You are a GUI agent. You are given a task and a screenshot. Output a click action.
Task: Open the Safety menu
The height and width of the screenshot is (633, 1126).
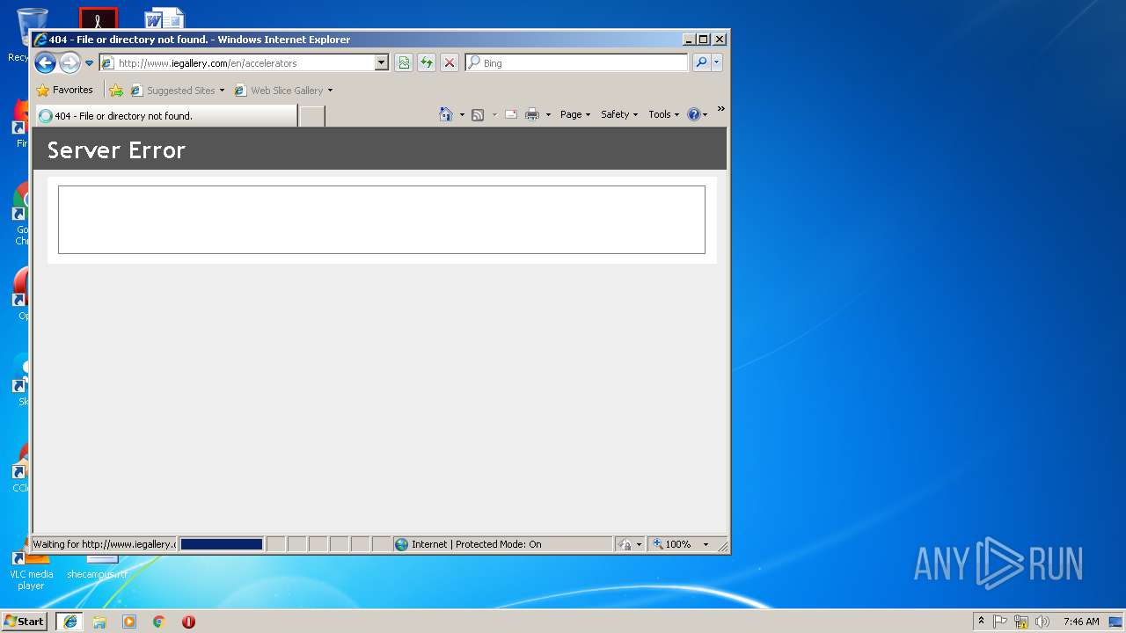619,114
